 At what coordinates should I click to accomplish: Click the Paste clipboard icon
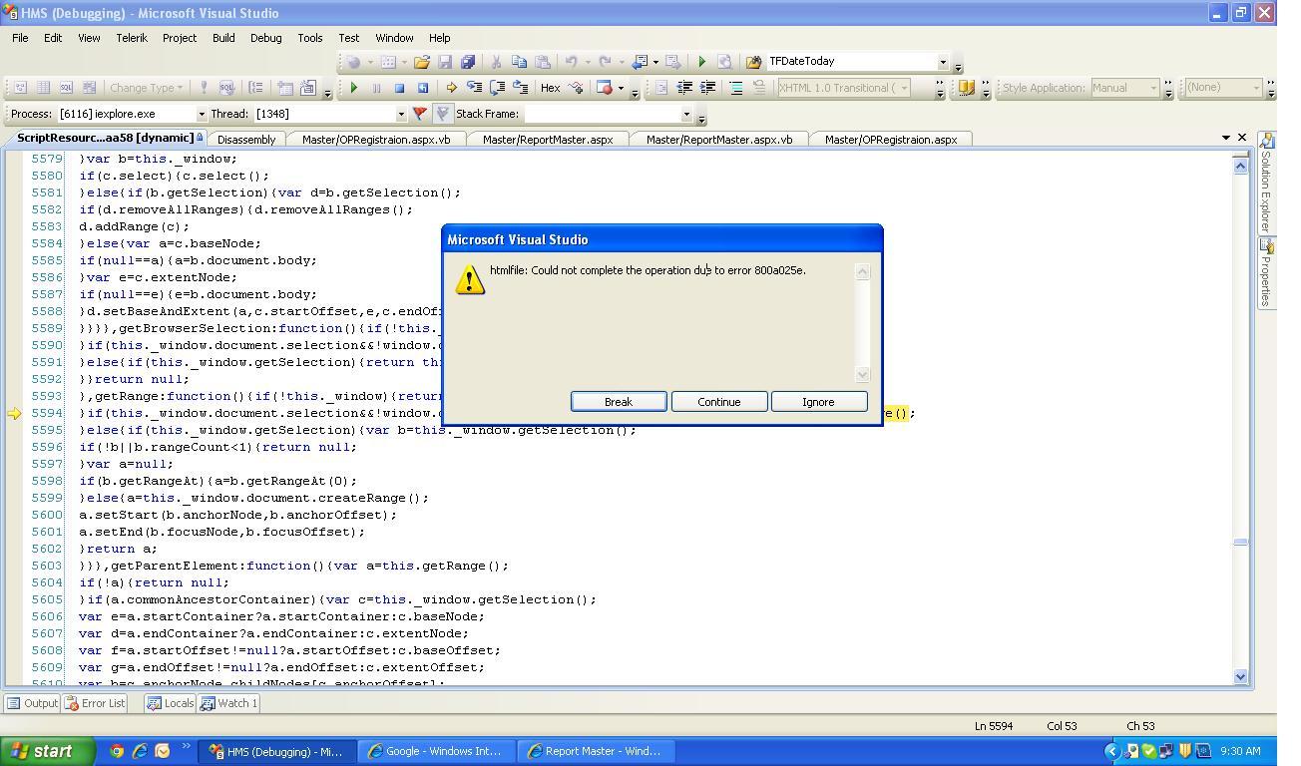point(542,62)
